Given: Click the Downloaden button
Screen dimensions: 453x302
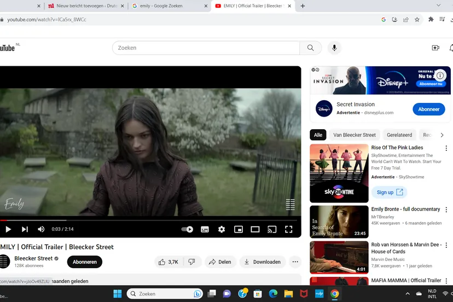Looking at the screenshot, I should pos(262,262).
